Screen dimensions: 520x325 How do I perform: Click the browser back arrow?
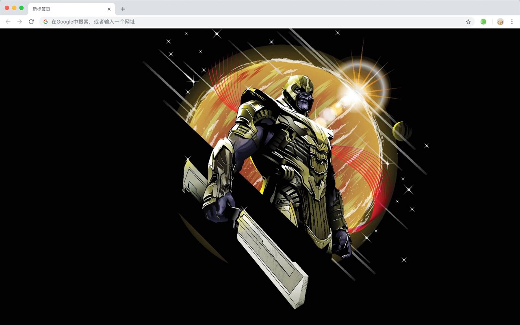click(8, 22)
